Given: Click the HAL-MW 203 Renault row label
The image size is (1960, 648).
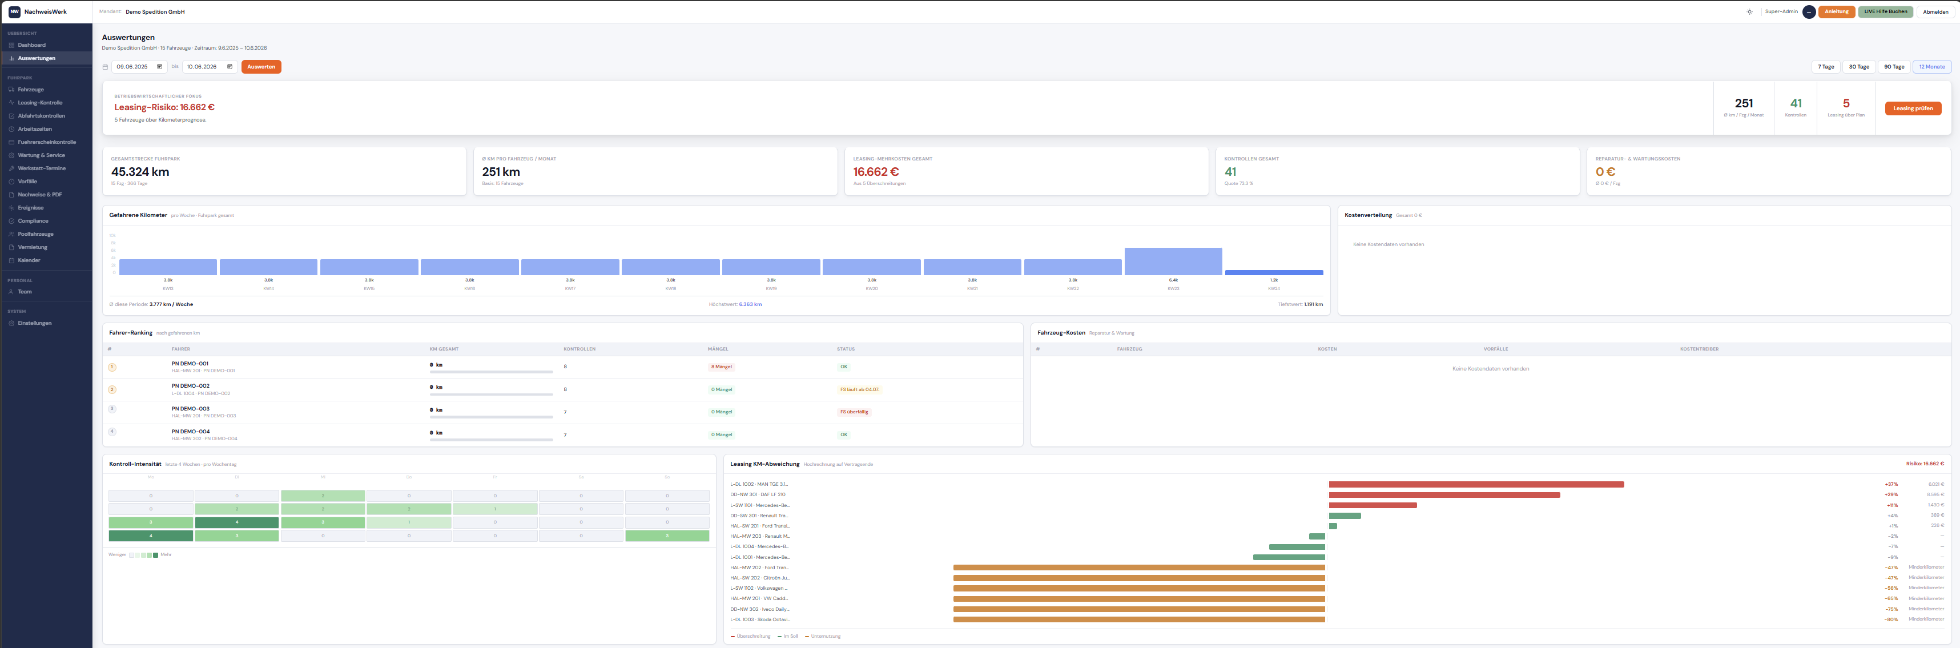Looking at the screenshot, I should 760,537.
